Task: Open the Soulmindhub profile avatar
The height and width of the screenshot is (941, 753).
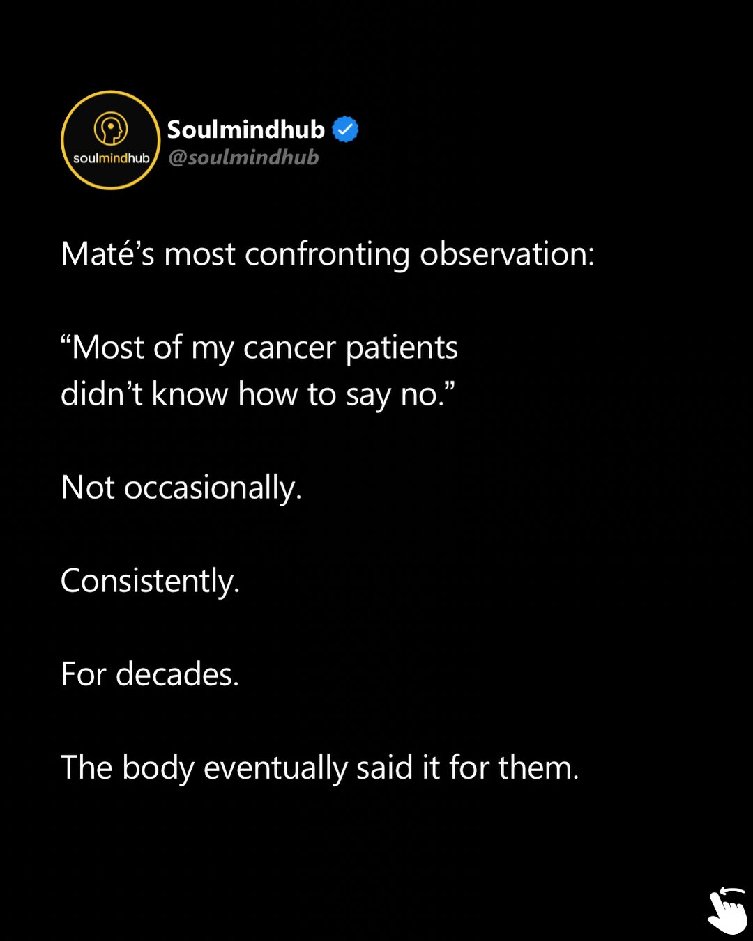Action: [111, 140]
